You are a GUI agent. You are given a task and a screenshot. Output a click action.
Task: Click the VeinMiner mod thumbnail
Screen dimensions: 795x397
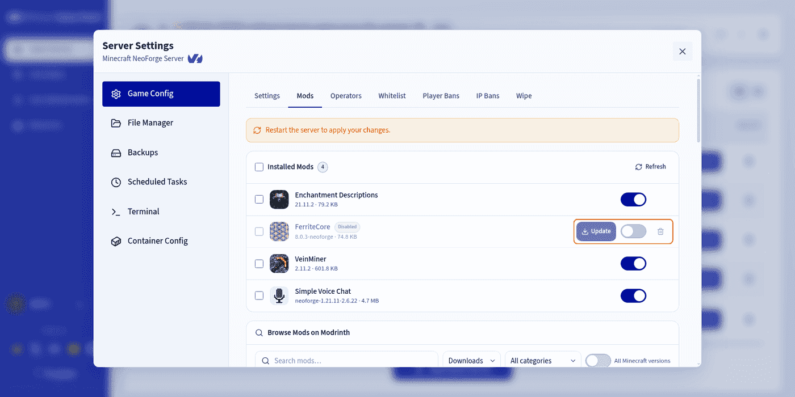tap(279, 264)
